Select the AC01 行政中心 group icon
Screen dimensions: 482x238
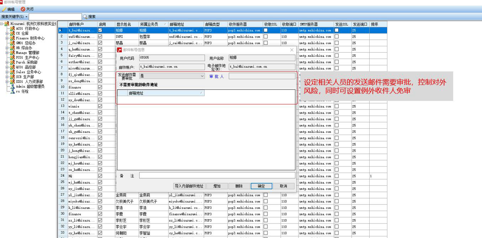(x=13, y=29)
